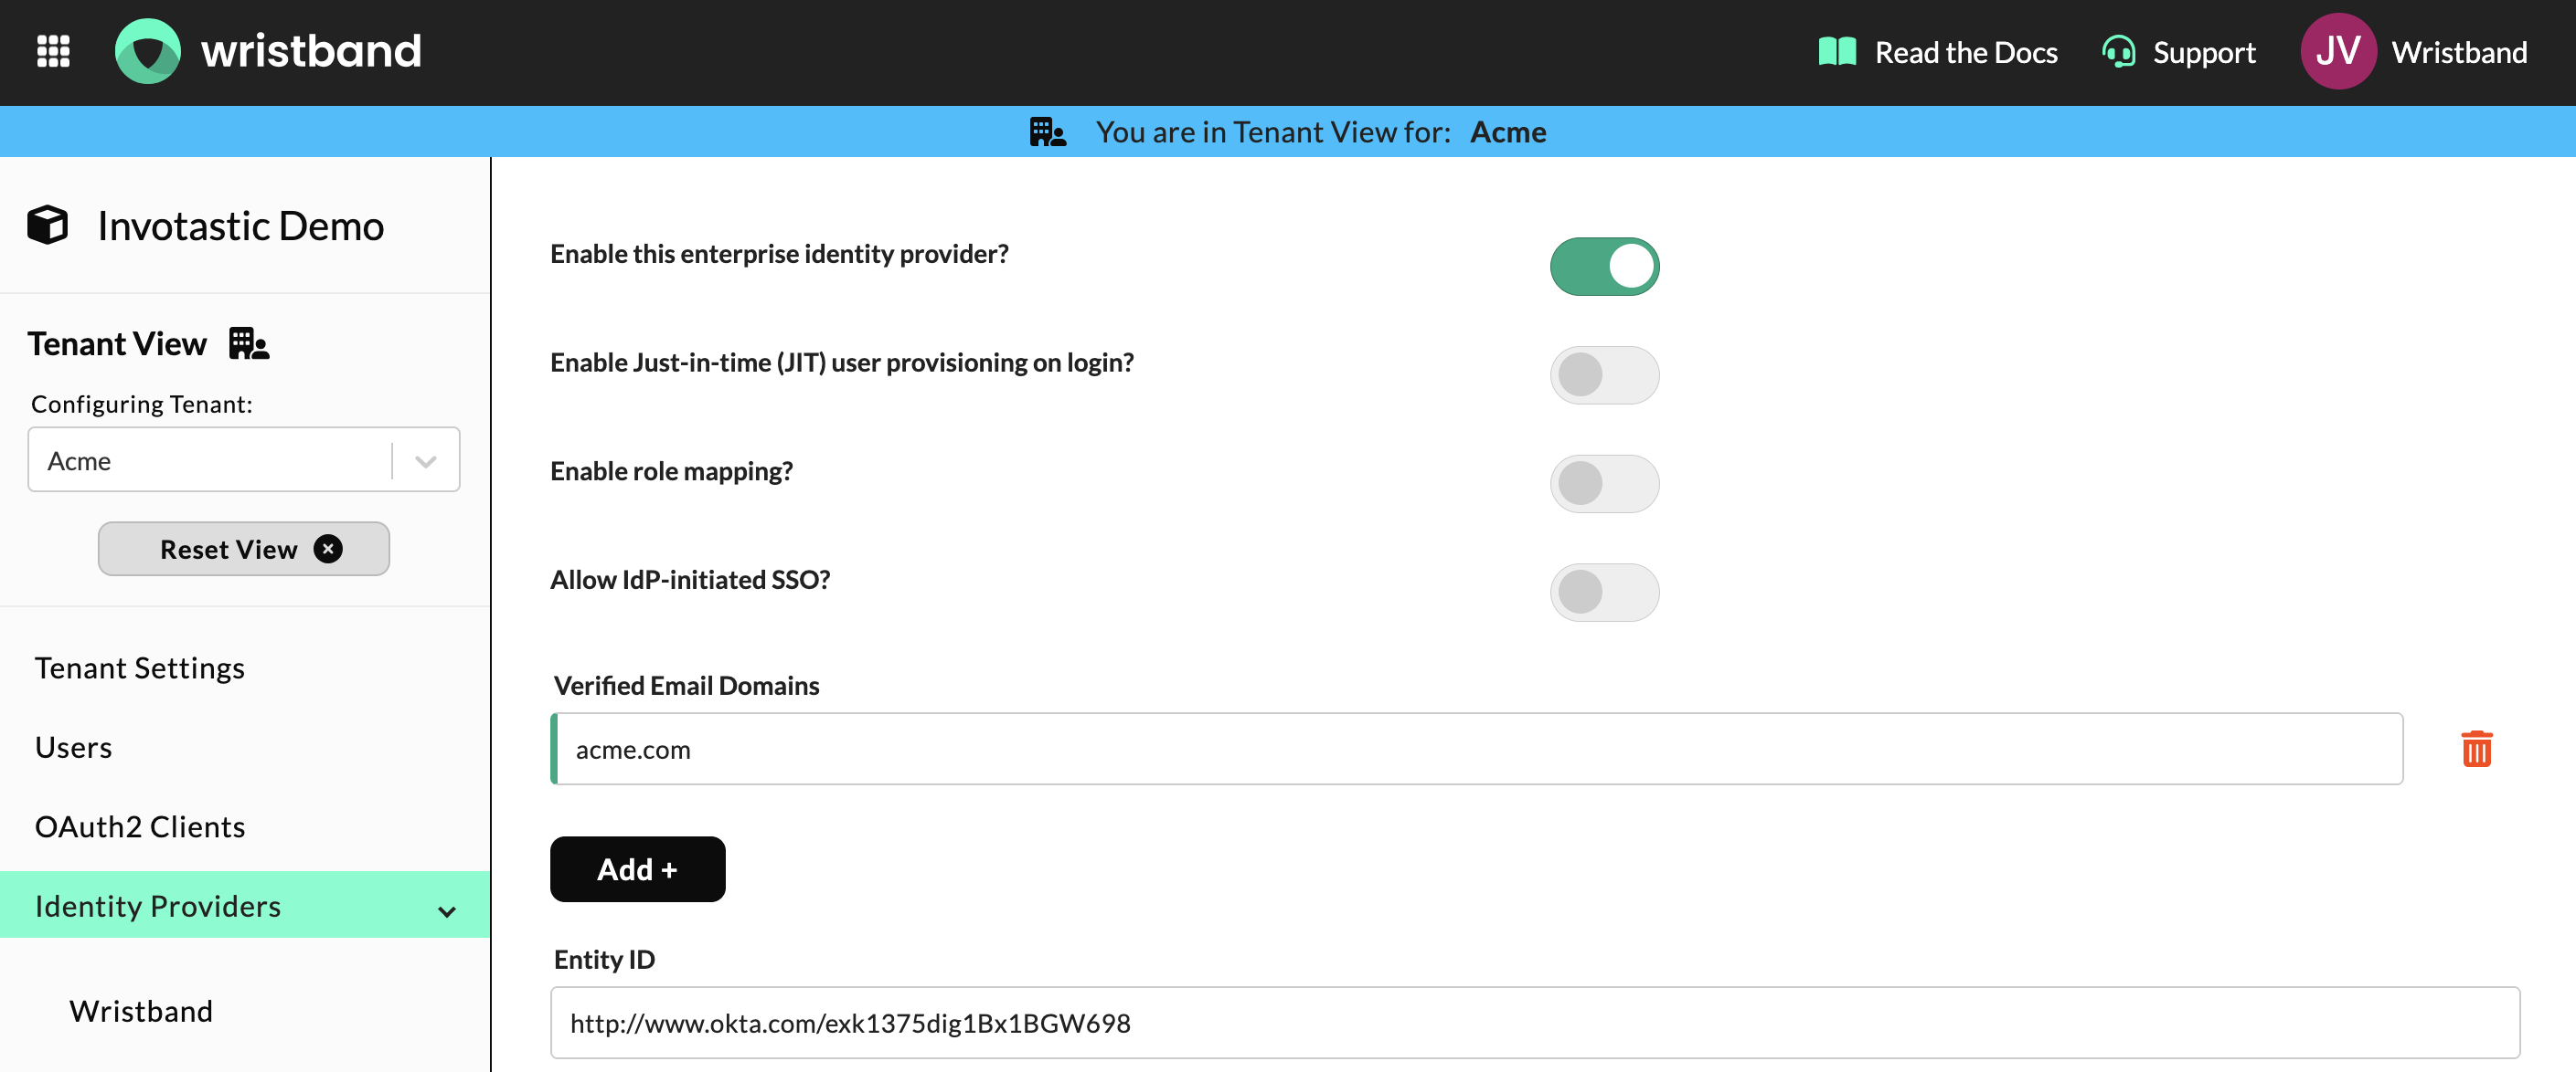This screenshot has width=2576, height=1072.
Task: Open the Support link
Action: point(2203,52)
